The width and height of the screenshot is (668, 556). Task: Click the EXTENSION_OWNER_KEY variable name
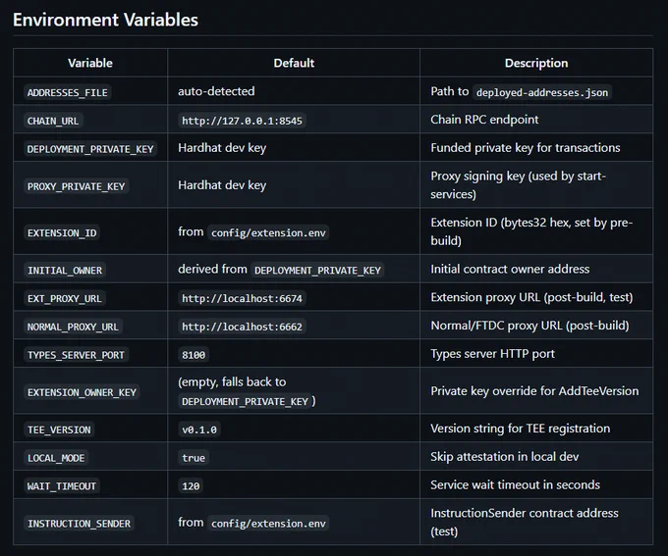click(82, 392)
